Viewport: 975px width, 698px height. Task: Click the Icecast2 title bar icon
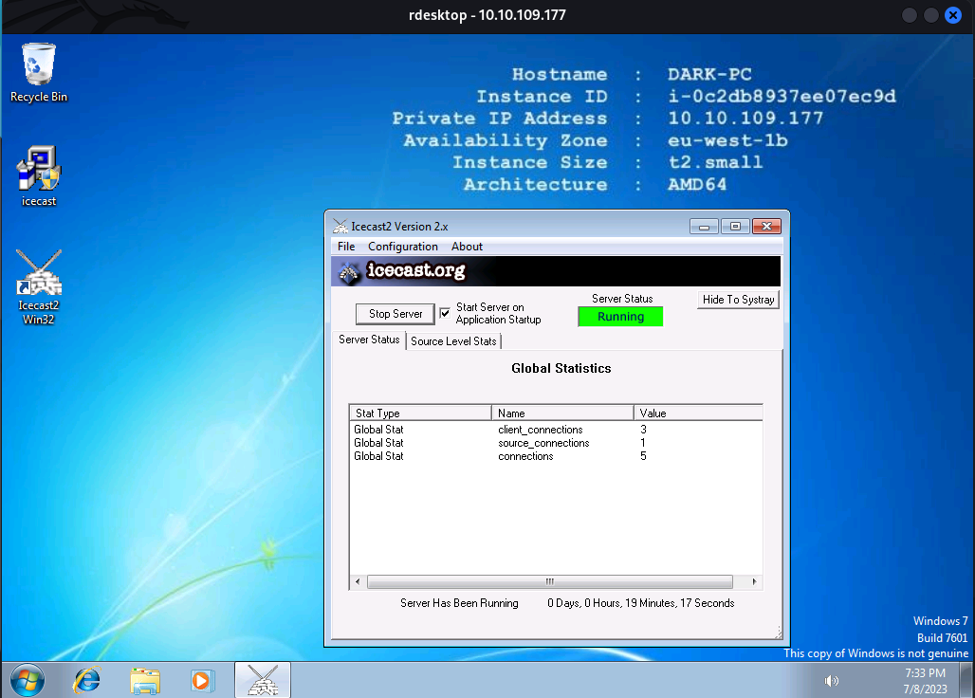point(340,227)
